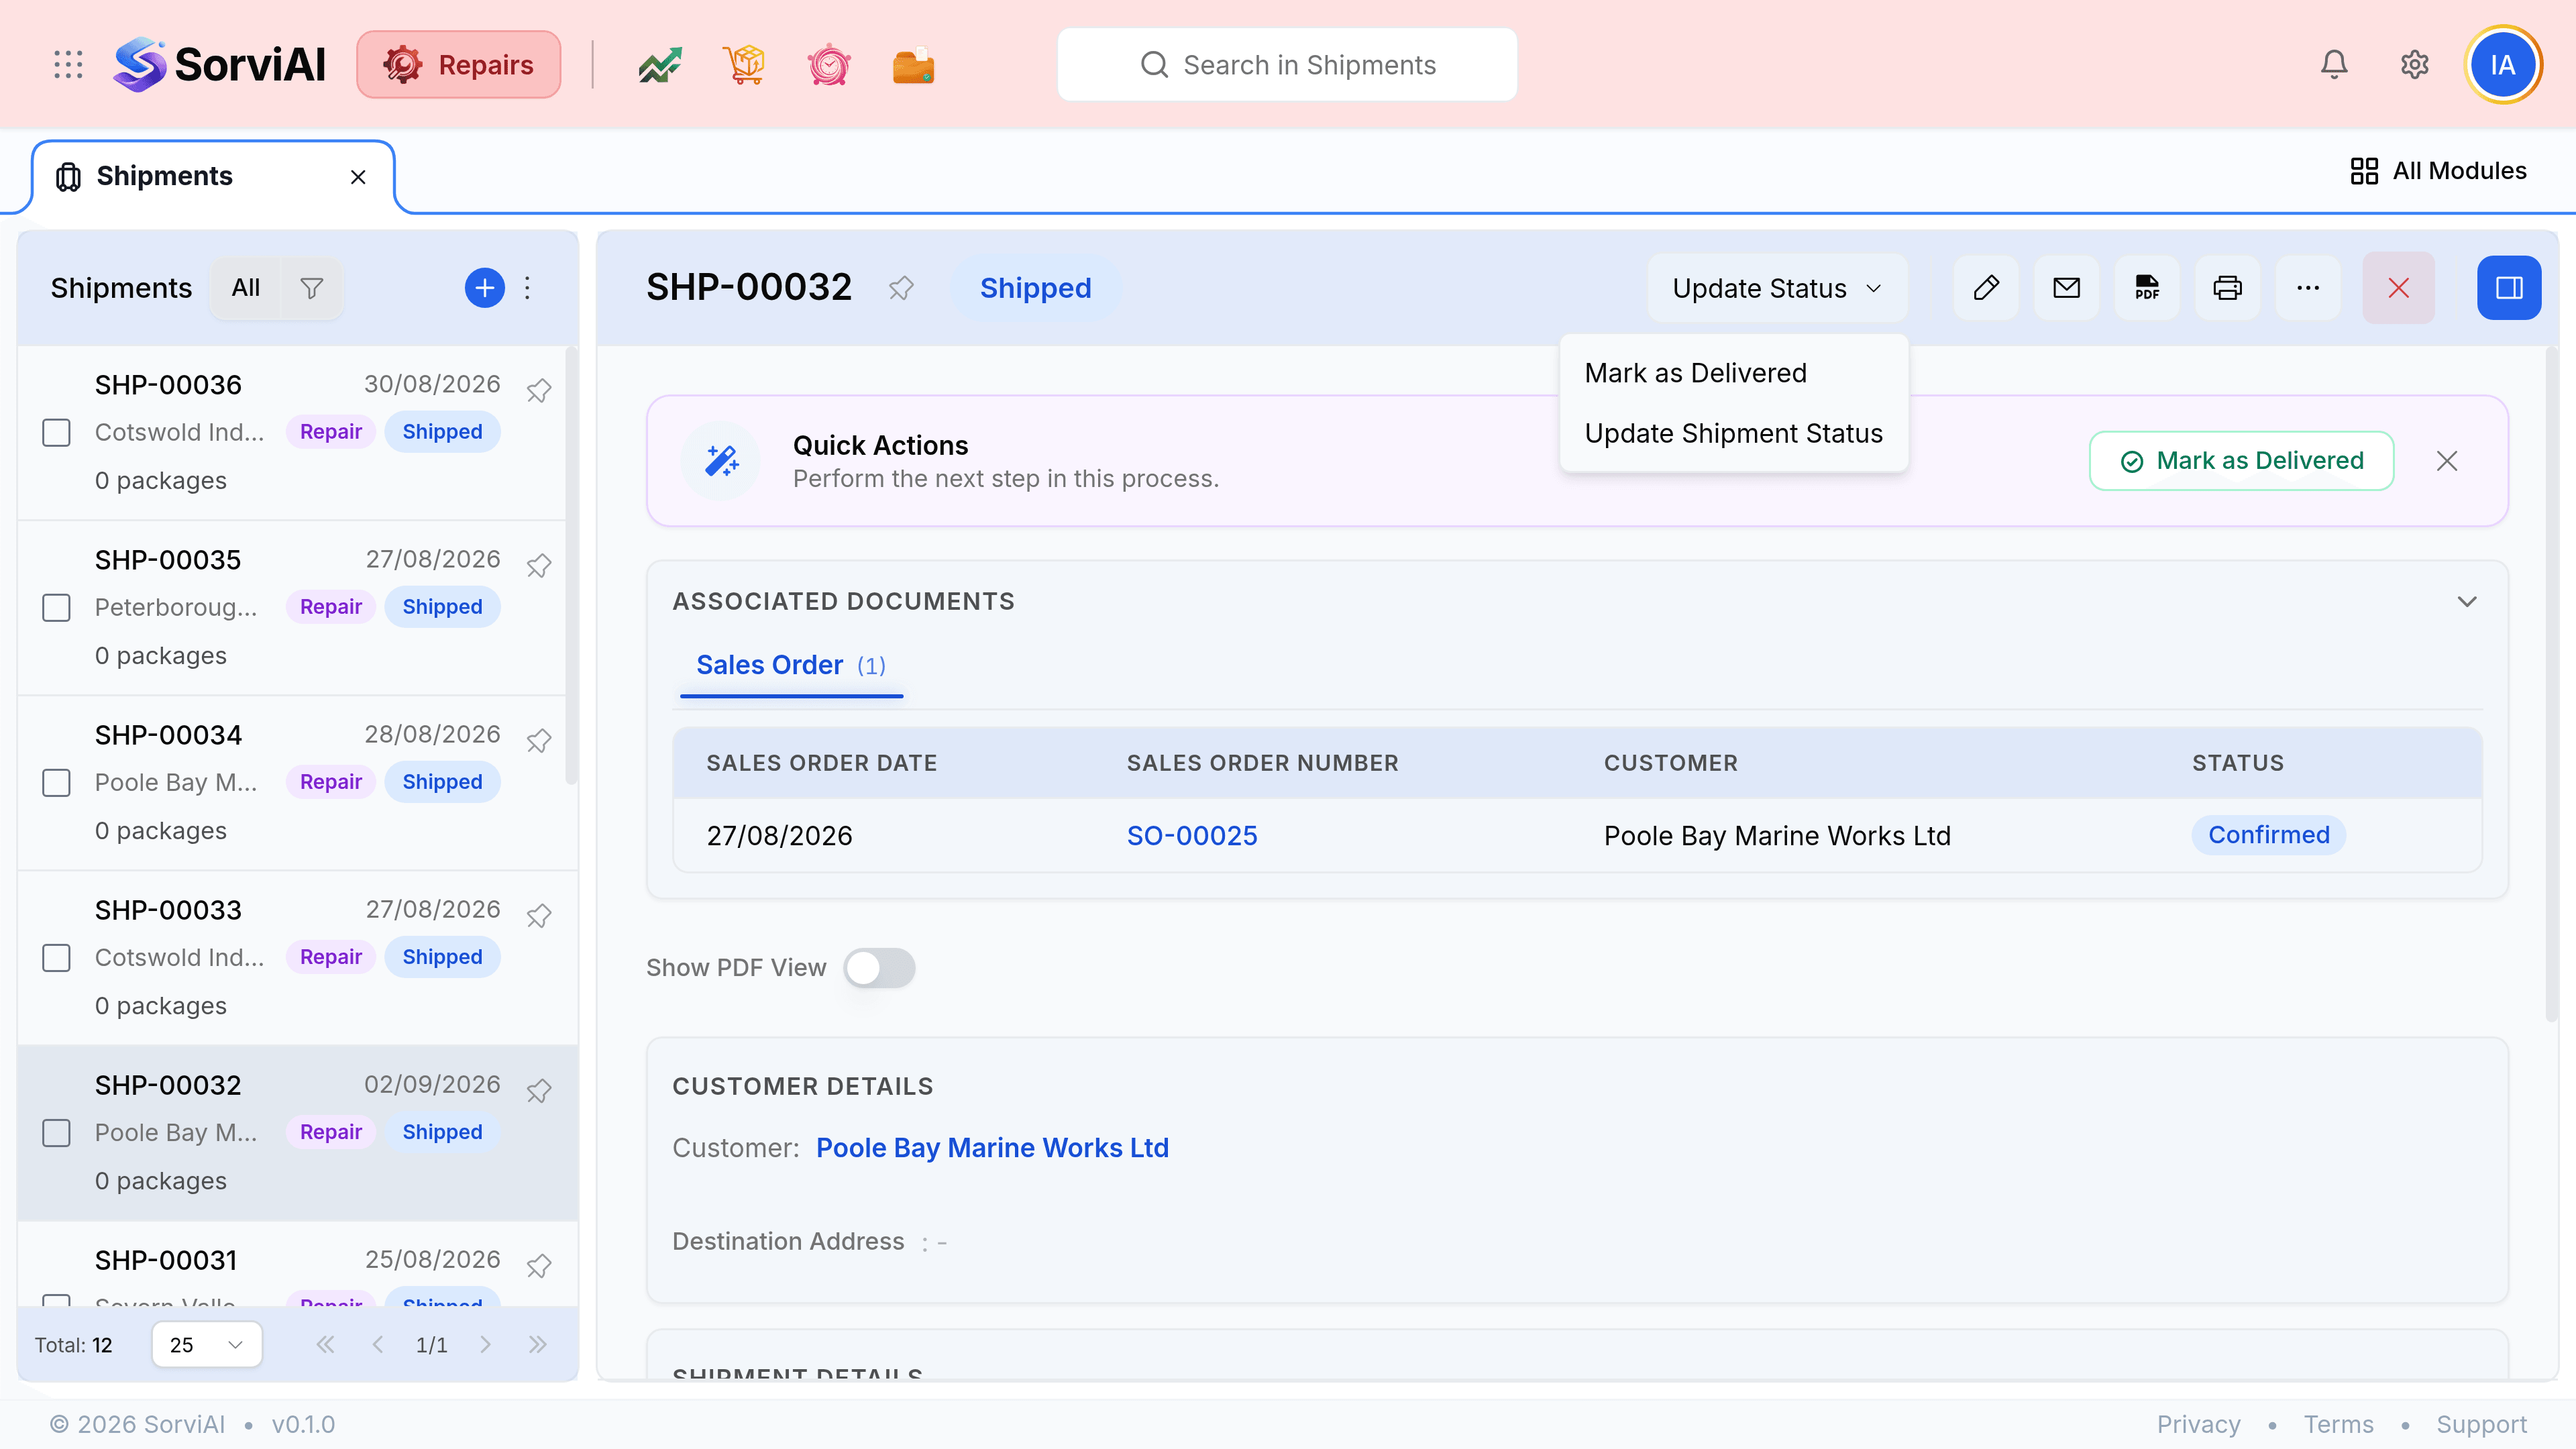Click the green Mark as Delivered quick action
Image resolution: width=2576 pixels, height=1449 pixels.
pyautogui.click(x=2241, y=461)
